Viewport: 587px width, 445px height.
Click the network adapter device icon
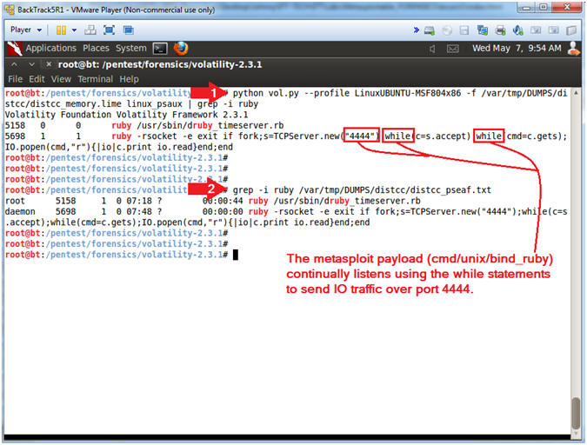coord(482,30)
